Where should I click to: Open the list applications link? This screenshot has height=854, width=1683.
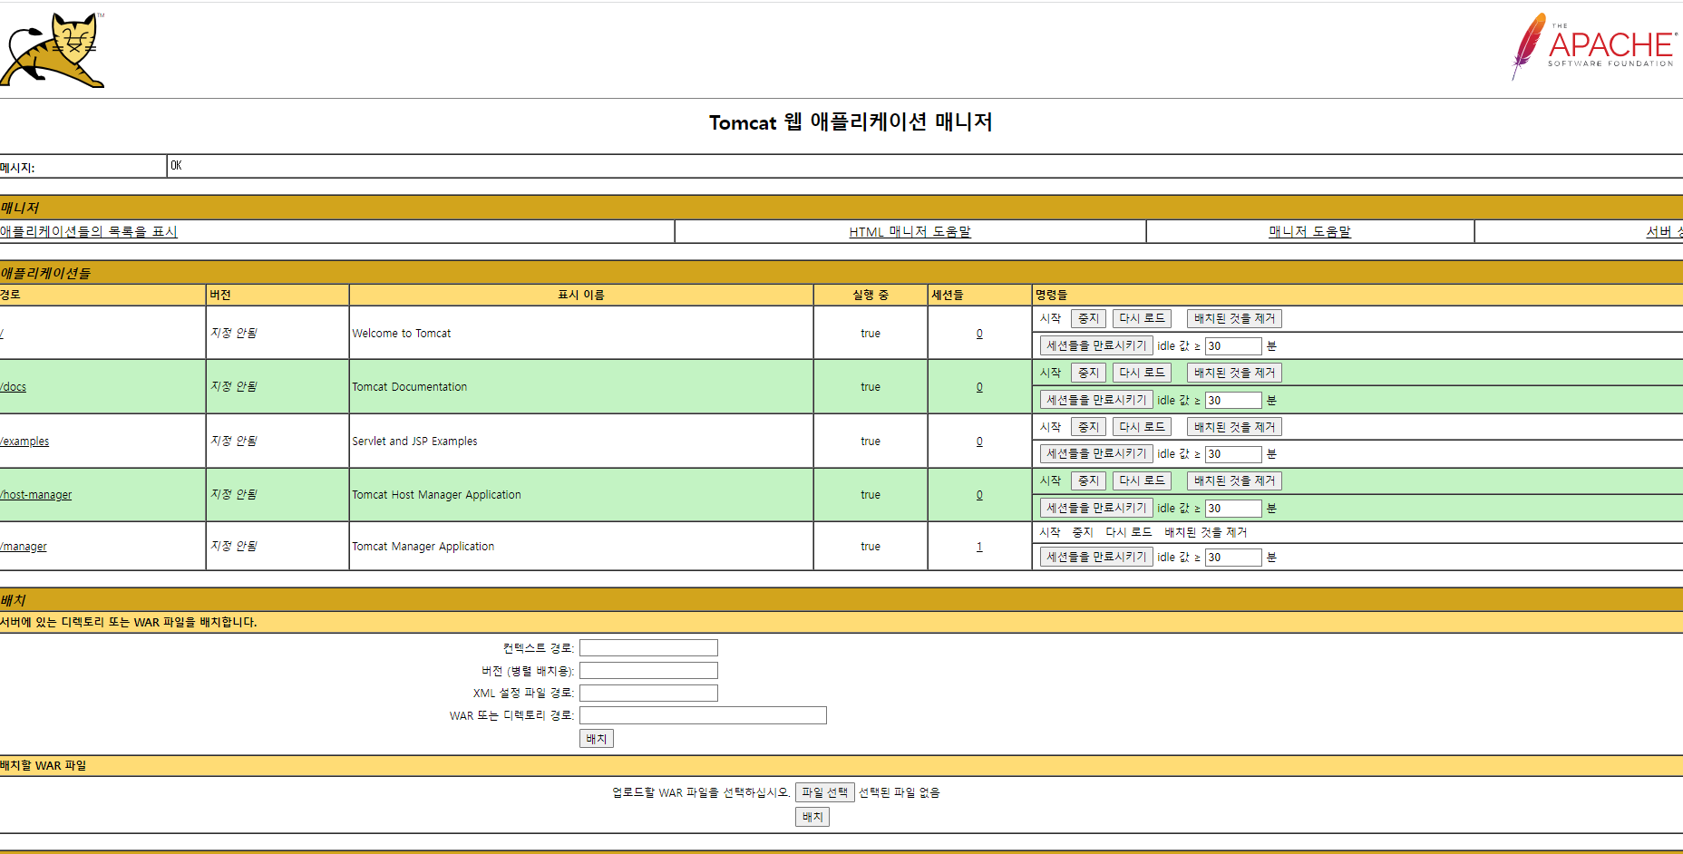coord(89,232)
